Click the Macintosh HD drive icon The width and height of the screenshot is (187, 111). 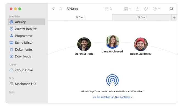click(x=12, y=84)
